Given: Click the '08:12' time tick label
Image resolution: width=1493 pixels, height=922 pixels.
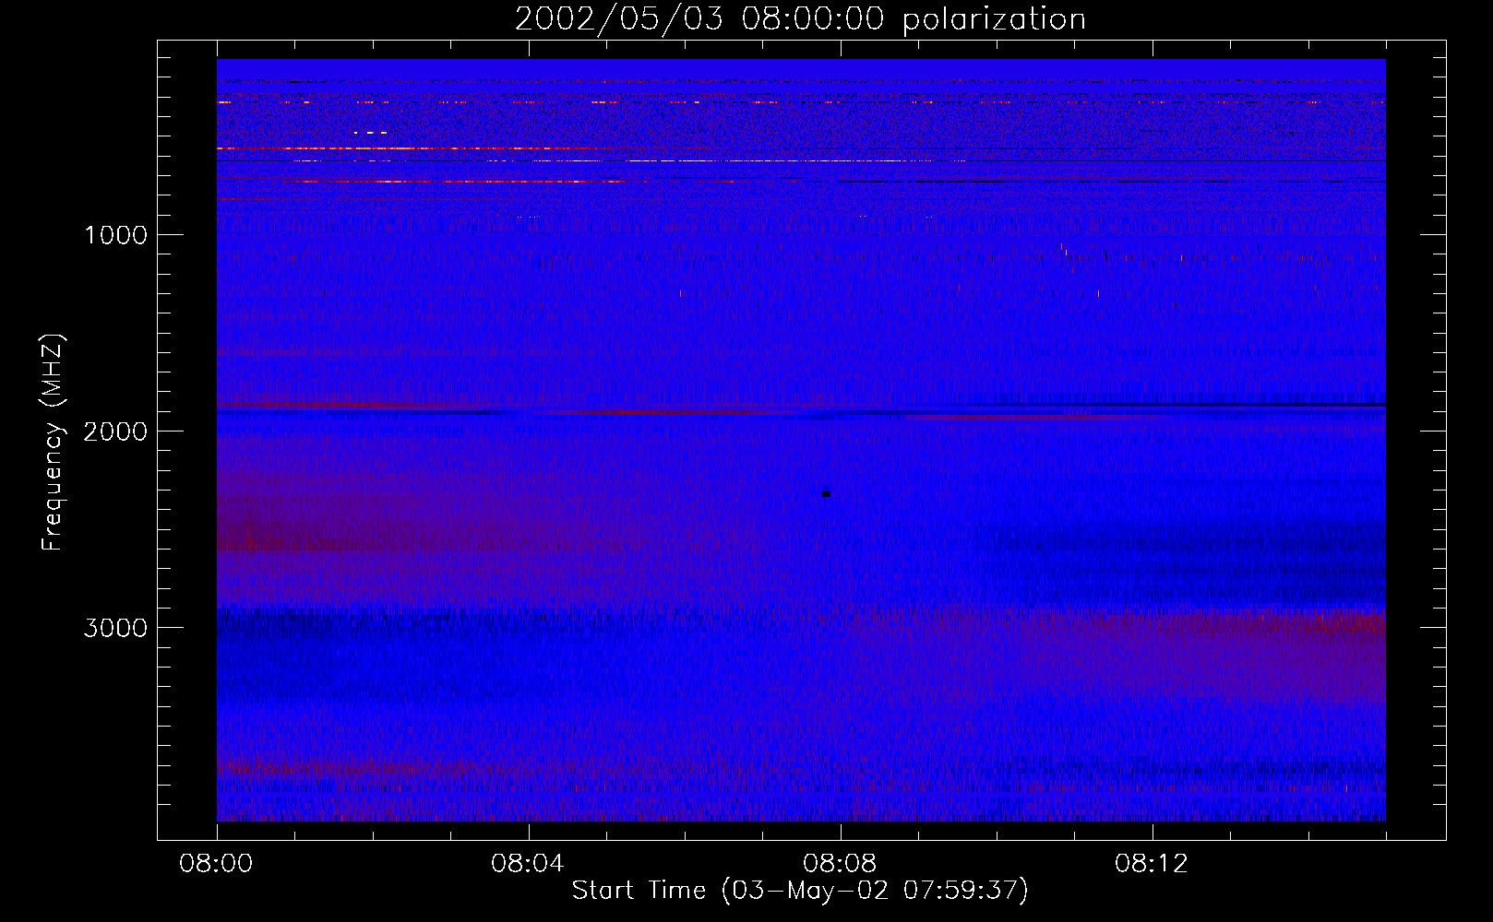Looking at the screenshot, I should pyautogui.click(x=1152, y=864).
